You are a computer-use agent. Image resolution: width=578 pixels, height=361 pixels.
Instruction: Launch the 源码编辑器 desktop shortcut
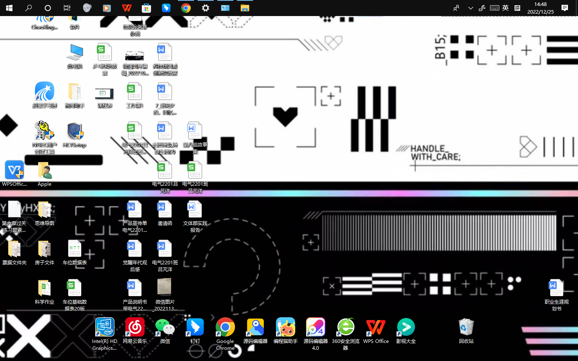coord(255,331)
